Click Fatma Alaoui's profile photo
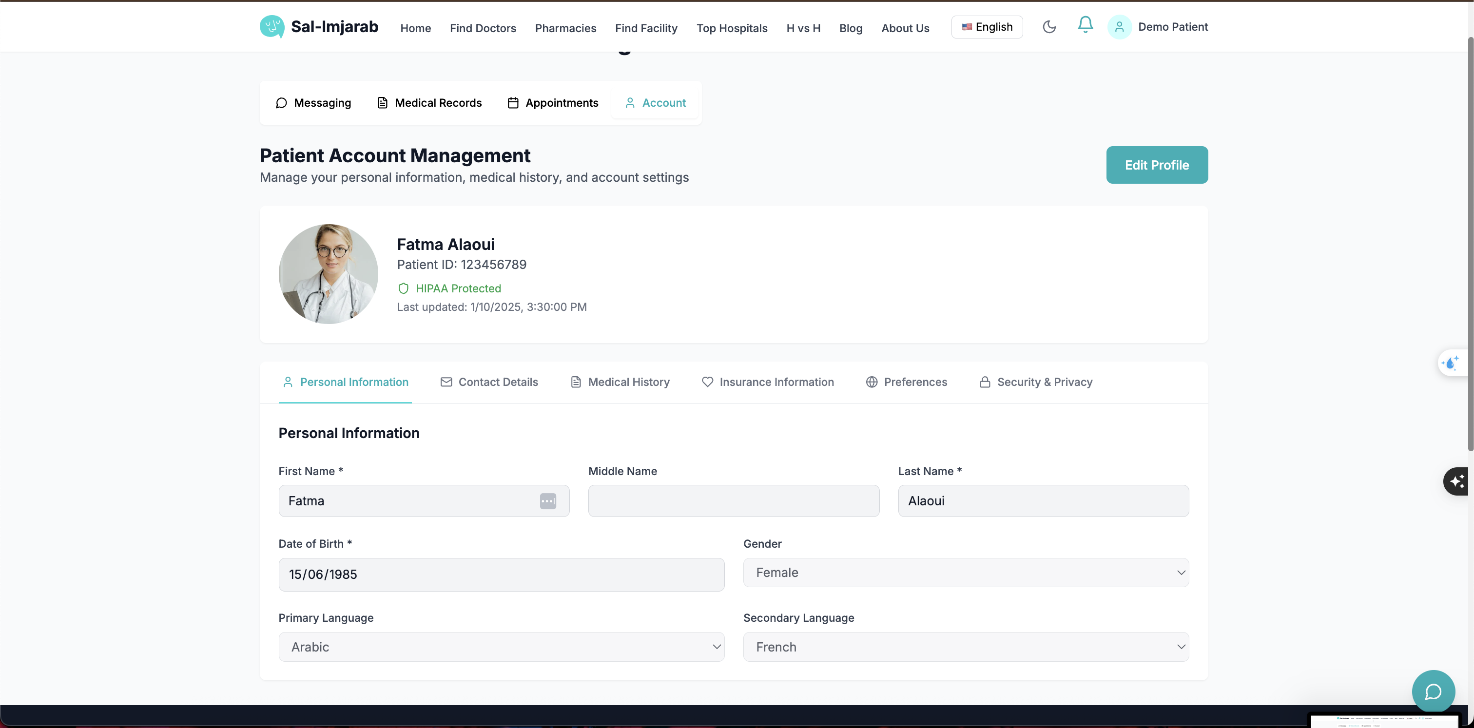Viewport: 1474px width, 728px height. click(x=329, y=274)
